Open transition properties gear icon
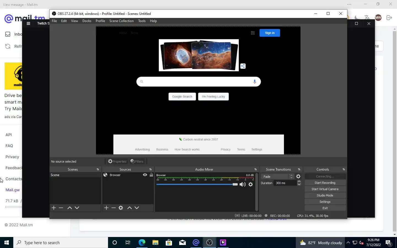The width and height of the screenshot is (397, 248). (298, 177)
